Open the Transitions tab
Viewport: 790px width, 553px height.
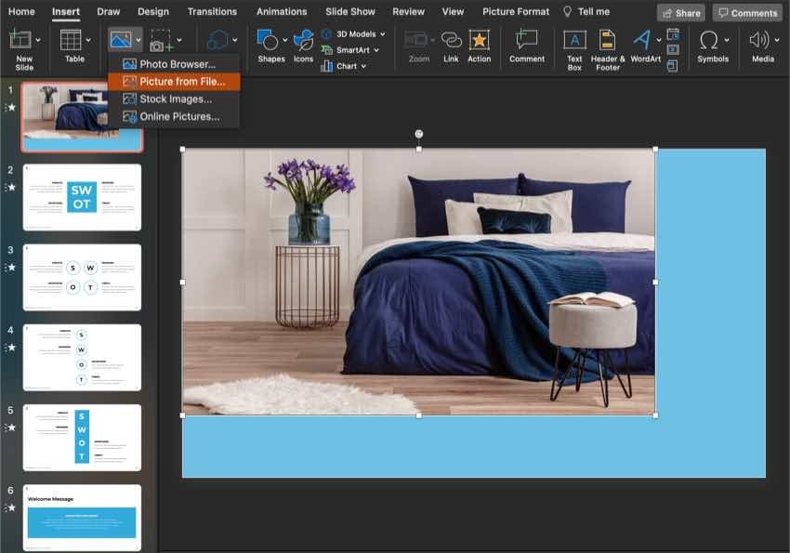point(212,12)
